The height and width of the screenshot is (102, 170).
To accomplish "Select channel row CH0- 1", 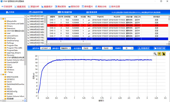I will (108, 20).
